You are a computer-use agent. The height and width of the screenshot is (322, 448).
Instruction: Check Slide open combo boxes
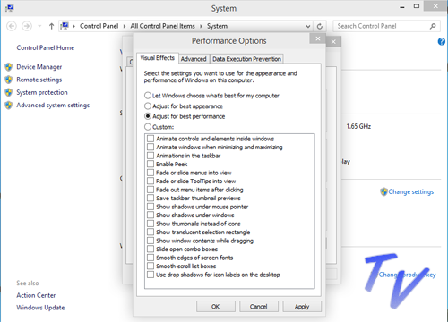tap(151, 249)
